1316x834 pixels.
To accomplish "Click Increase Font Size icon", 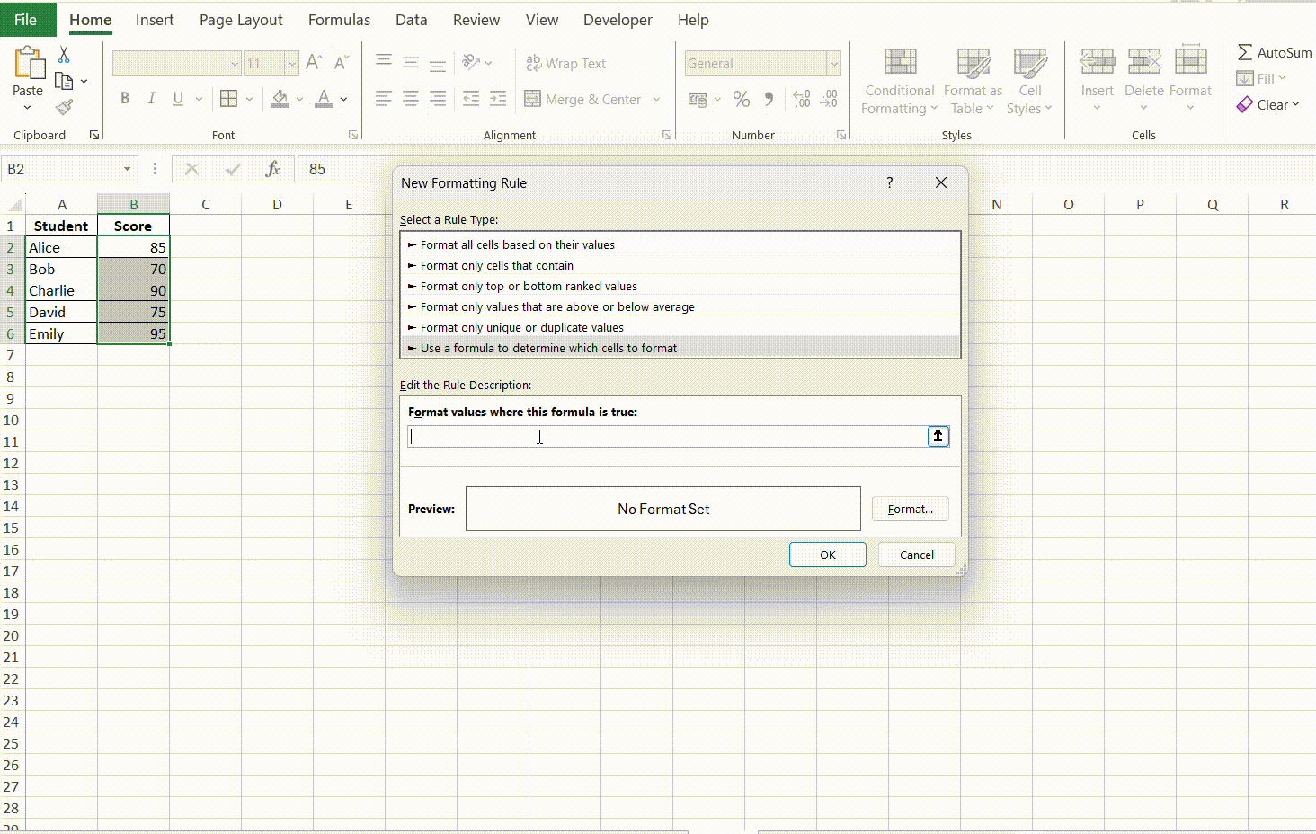I will coord(314,62).
